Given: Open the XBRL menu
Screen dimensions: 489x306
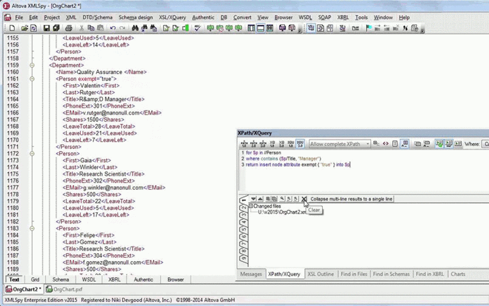Looking at the screenshot, I should 343,17.
